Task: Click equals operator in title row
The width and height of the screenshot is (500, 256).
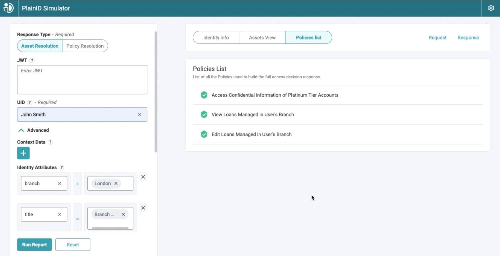Action: pos(77,219)
